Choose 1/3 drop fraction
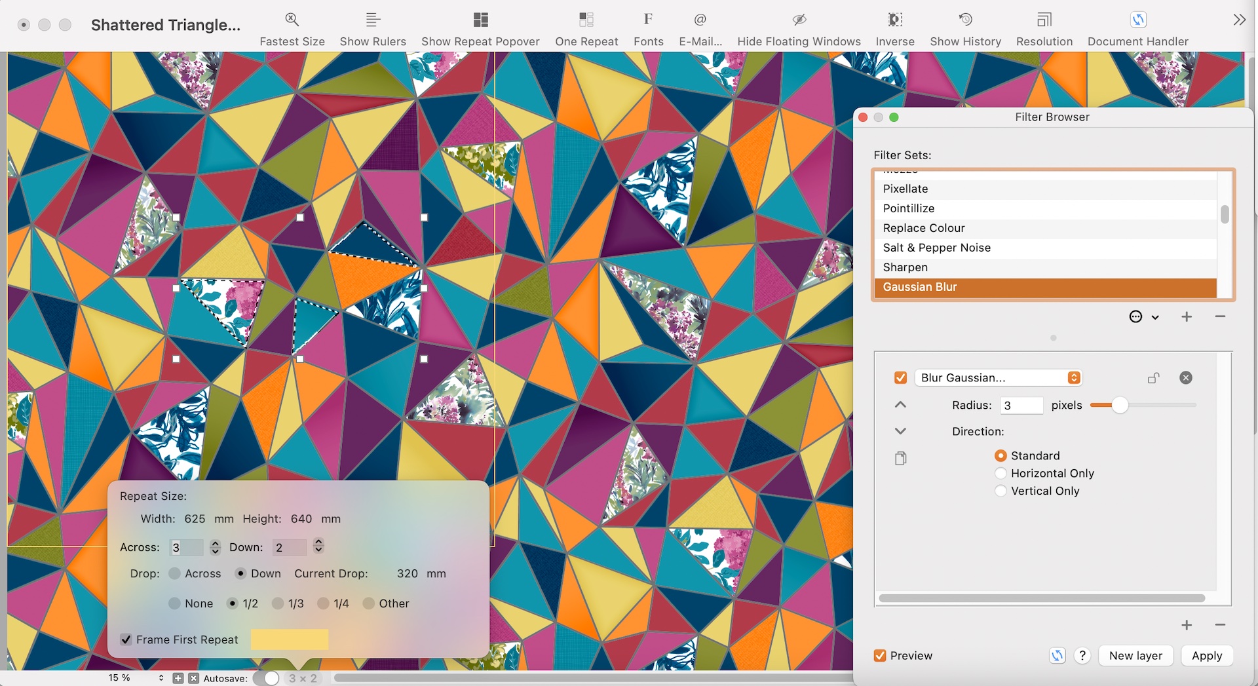1258x686 pixels. (x=278, y=603)
